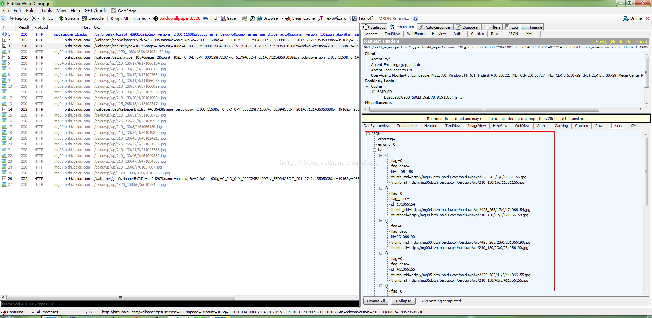Click the Stream mode icon

(61, 18)
